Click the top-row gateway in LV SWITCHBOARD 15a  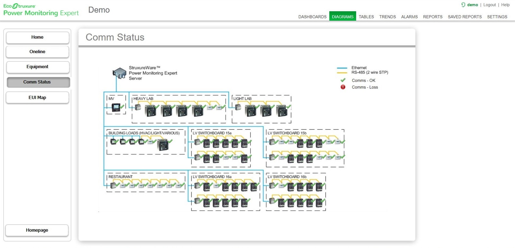[197, 142]
